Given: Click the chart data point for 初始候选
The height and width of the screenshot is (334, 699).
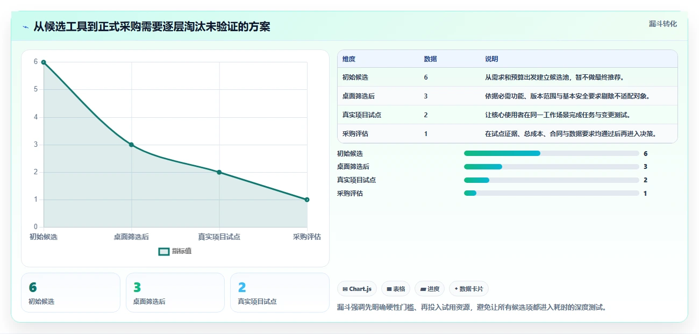Looking at the screenshot, I should tap(44, 62).
